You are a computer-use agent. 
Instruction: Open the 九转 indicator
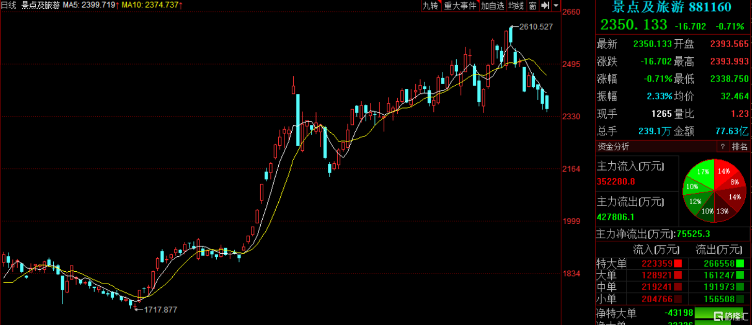[x=430, y=6]
